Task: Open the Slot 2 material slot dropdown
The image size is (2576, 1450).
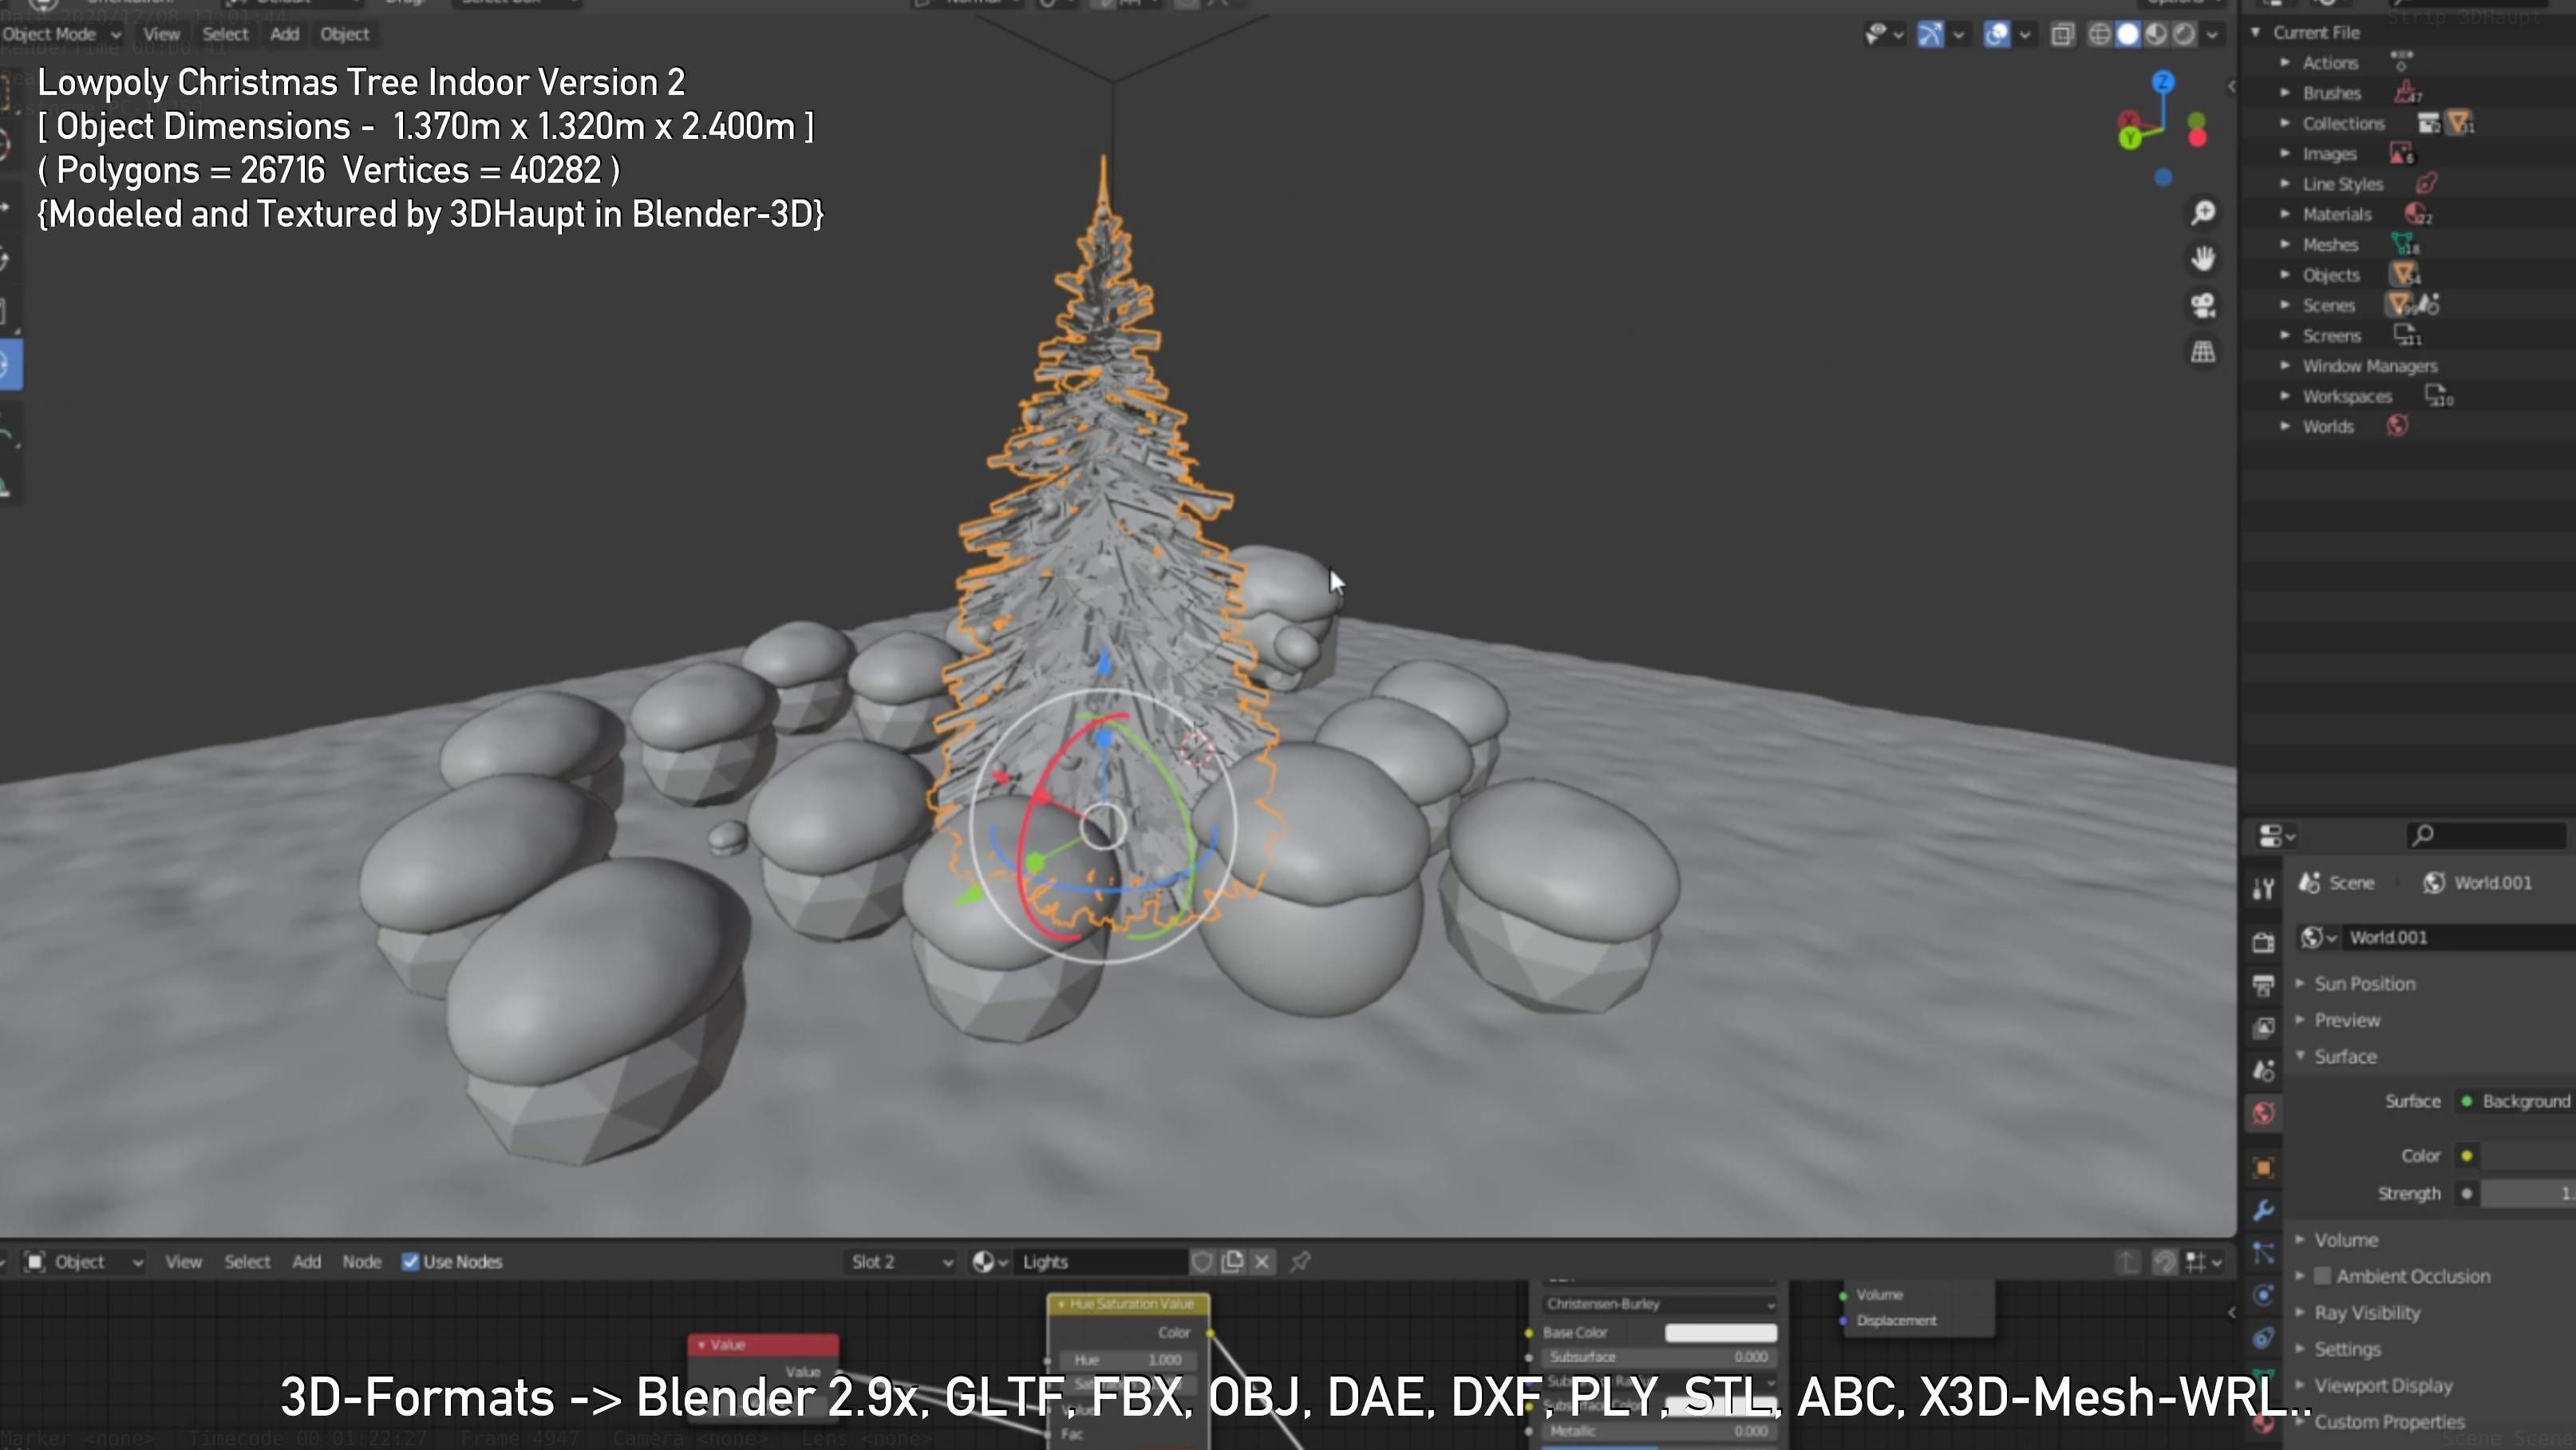Action: (x=901, y=1262)
